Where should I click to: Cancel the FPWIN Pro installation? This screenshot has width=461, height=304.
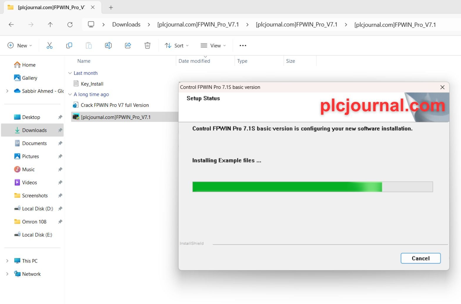[x=420, y=258]
